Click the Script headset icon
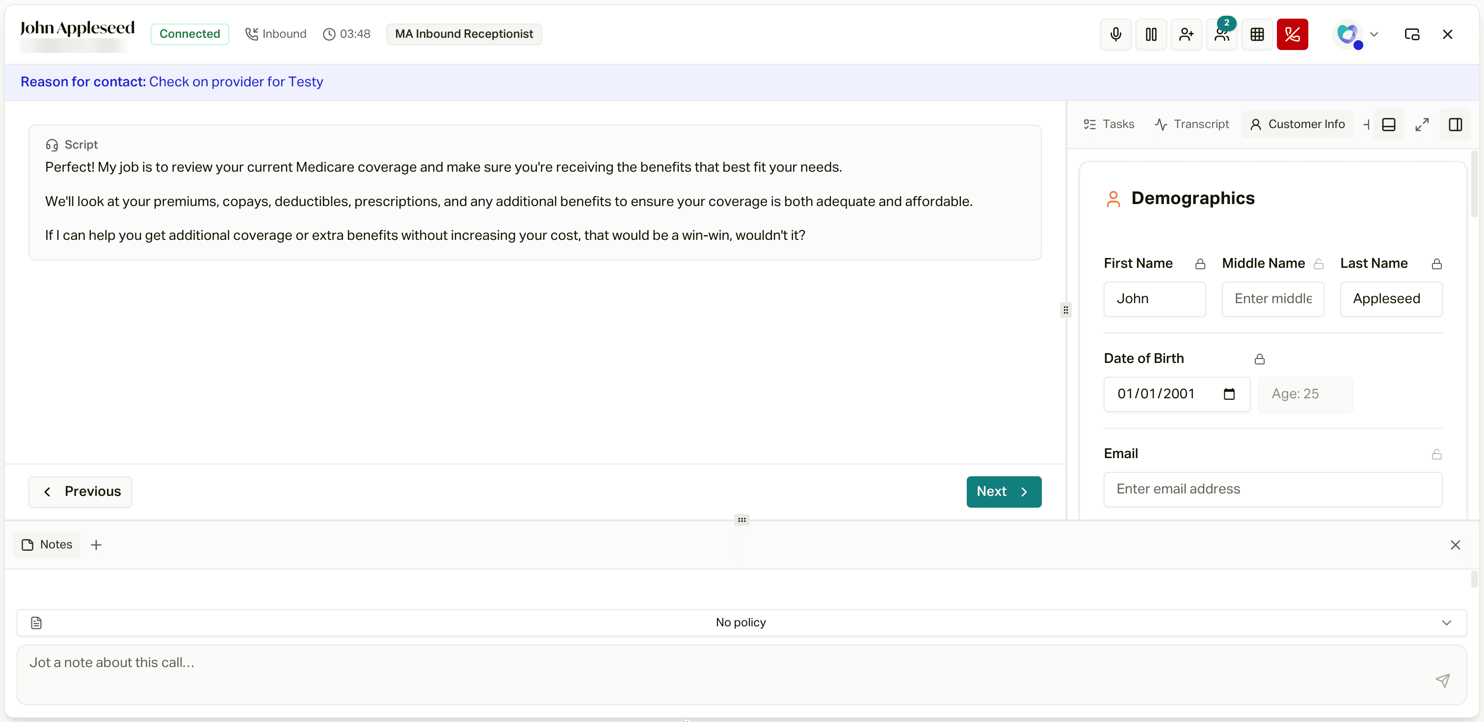Image resolution: width=1484 pixels, height=722 pixels. tap(52, 145)
